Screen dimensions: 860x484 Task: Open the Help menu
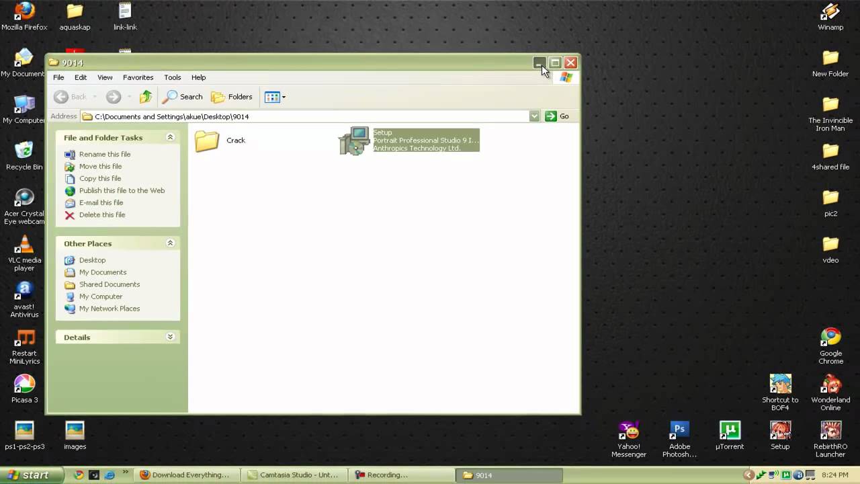[x=198, y=77]
